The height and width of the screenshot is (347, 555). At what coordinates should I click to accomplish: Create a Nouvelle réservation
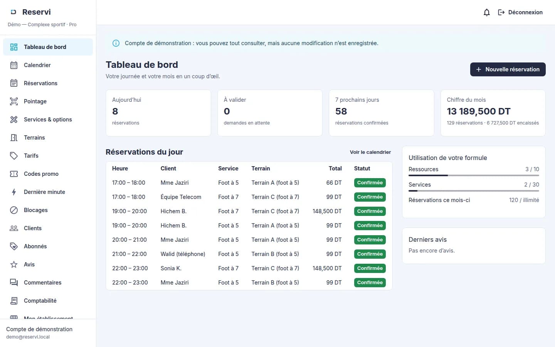pyautogui.click(x=508, y=69)
